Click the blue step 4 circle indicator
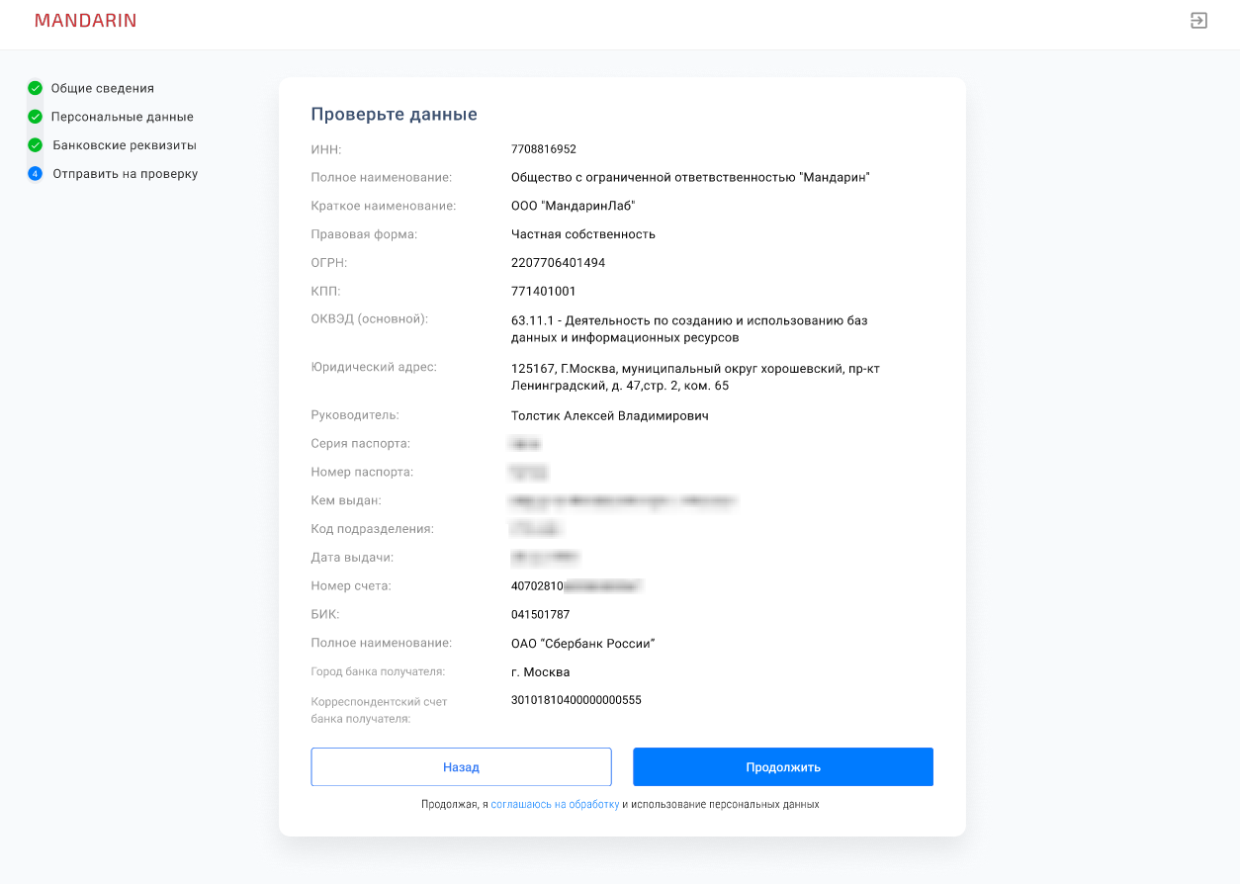The width and height of the screenshot is (1240, 884). (35, 173)
